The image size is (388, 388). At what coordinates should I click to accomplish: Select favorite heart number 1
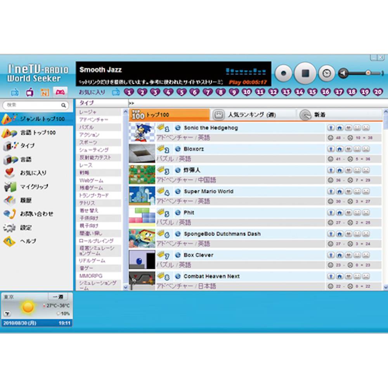point(129,92)
